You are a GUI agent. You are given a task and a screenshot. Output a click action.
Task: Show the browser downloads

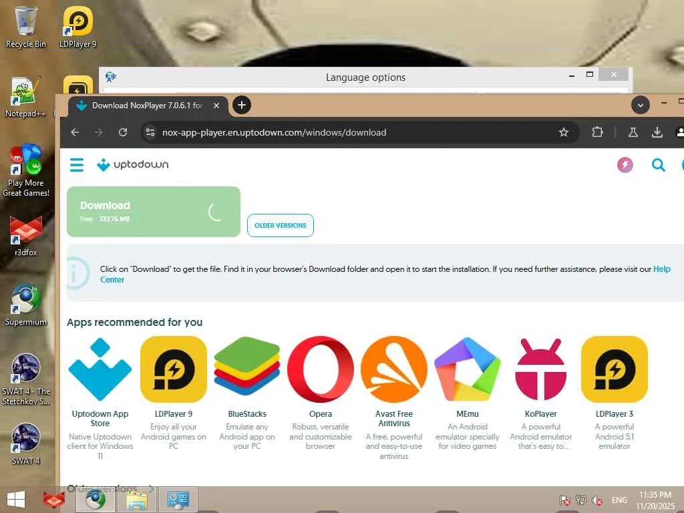point(657,132)
